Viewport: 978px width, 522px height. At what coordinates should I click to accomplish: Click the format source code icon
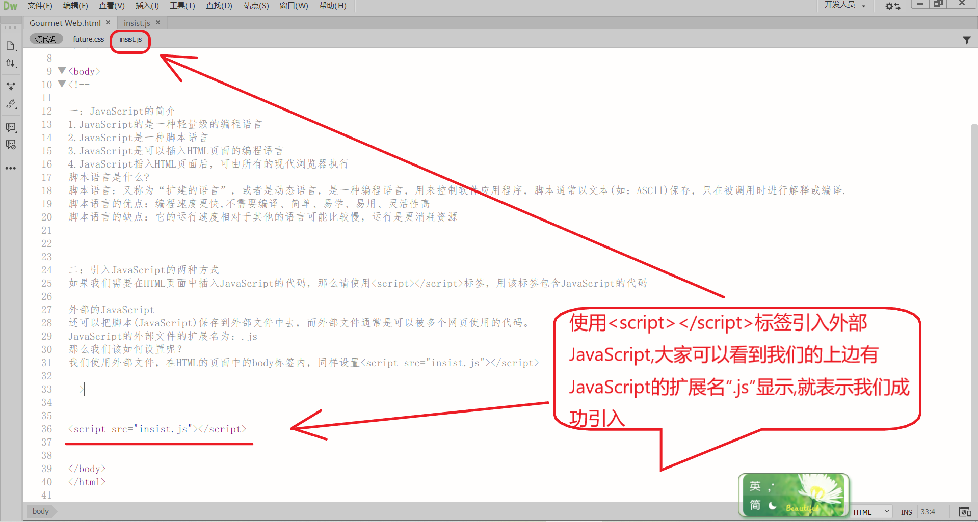coord(11,104)
